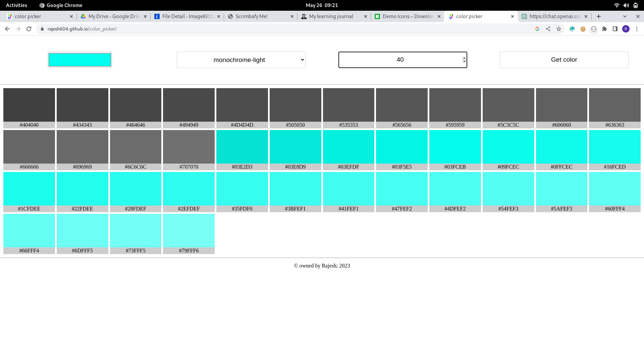Screen dimensions: 644x362
Task: Expand the tab search chevron
Action: coord(625,16)
